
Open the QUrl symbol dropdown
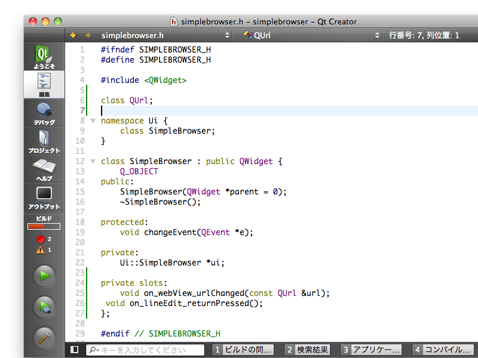(311, 36)
